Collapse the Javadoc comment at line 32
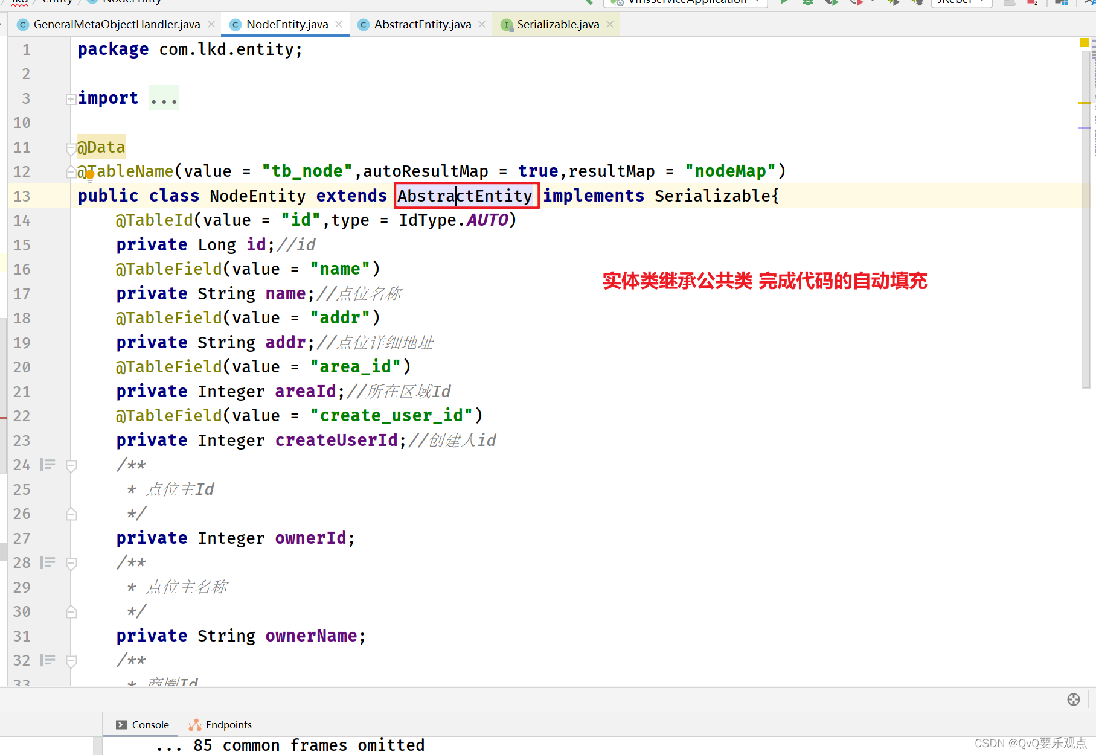 (71, 661)
